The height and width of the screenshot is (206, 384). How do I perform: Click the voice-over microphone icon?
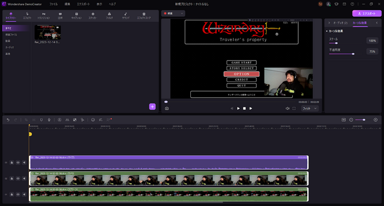[49, 120]
